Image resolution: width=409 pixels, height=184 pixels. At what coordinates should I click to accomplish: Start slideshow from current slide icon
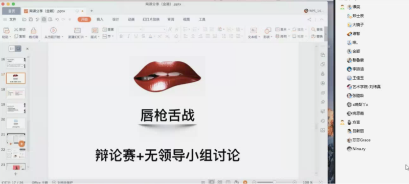pyautogui.click(x=53, y=30)
